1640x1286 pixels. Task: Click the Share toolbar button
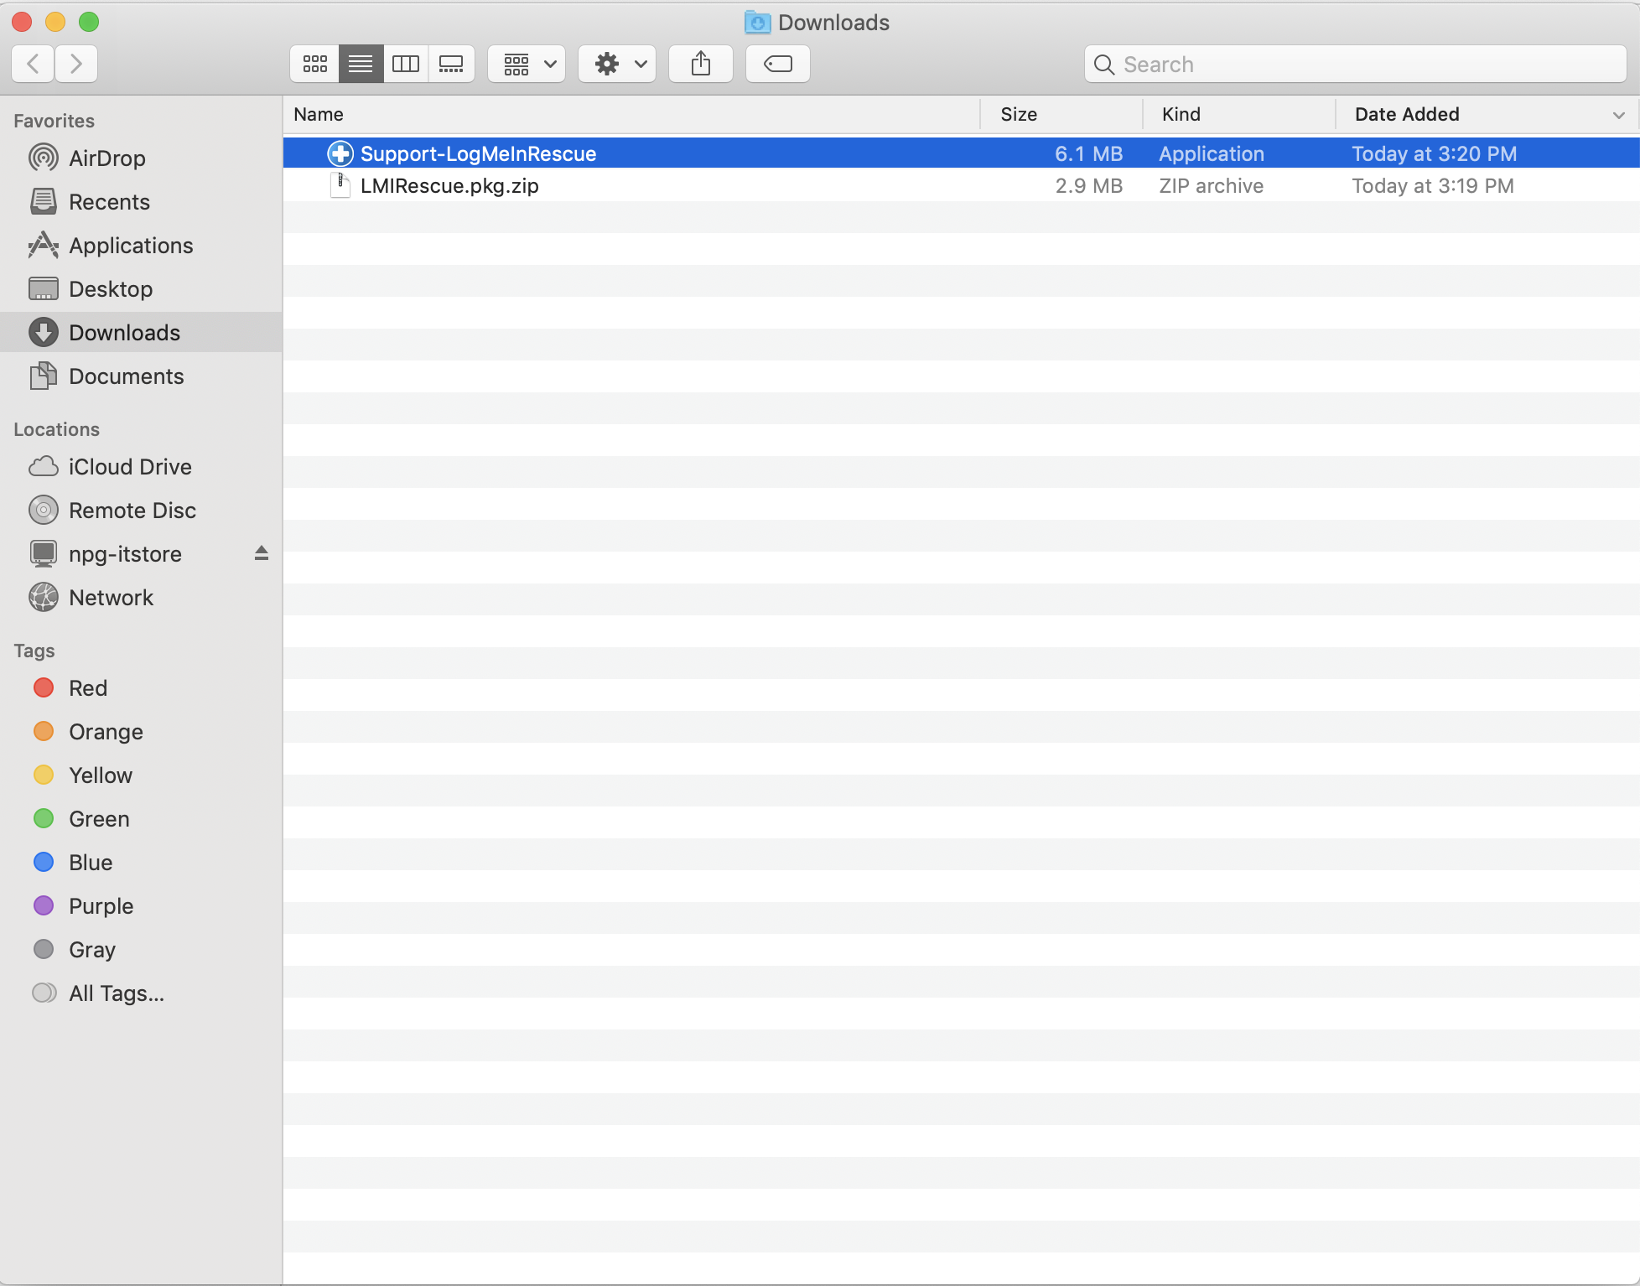pos(701,64)
